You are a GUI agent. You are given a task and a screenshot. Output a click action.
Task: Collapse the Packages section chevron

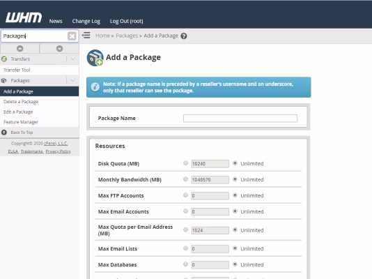73,80
